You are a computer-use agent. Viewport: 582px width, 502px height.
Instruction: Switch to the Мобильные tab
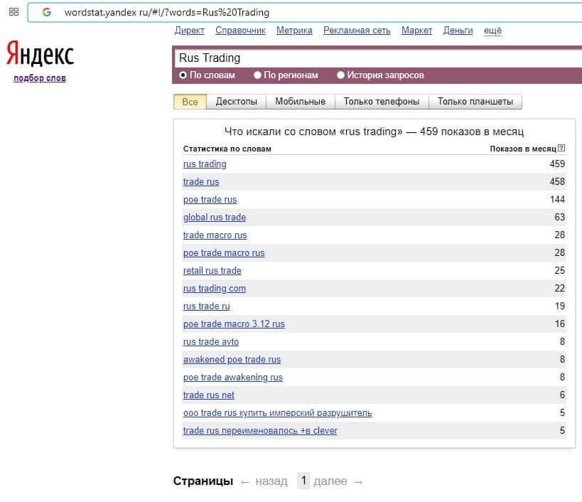(x=300, y=102)
